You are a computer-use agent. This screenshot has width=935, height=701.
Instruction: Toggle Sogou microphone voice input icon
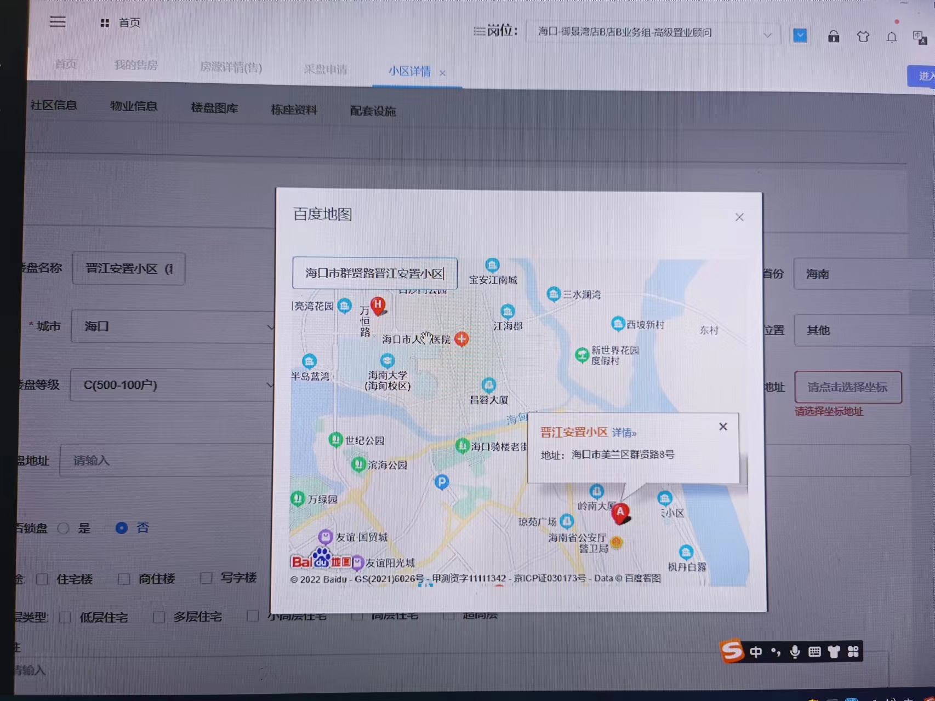[x=795, y=651]
